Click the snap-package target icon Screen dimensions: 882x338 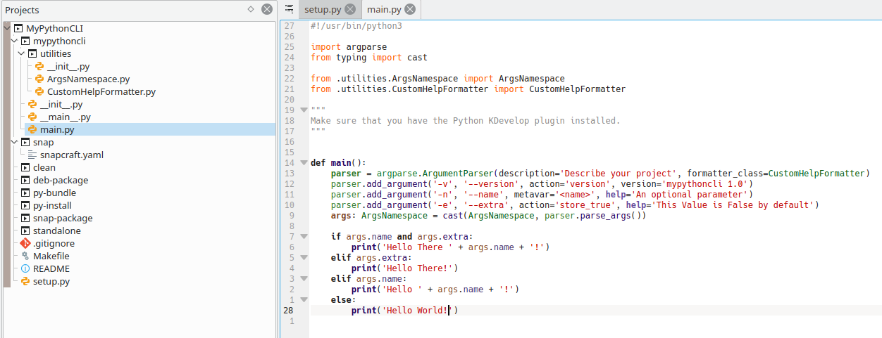pyautogui.click(x=25, y=219)
